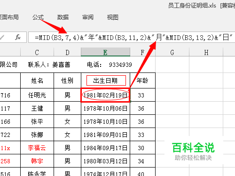Select 王健's age cell 36
The image size is (235, 176).
pyautogui.click(x=142, y=108)
